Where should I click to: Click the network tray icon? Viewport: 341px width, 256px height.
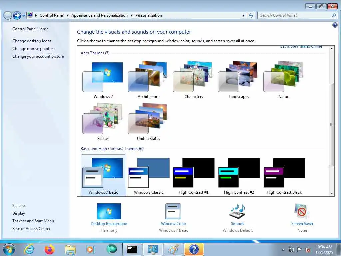pos(291,250)
